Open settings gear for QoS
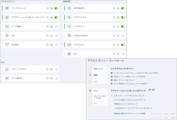This screenshot has height=120, width=177. (x=48, y=36)
